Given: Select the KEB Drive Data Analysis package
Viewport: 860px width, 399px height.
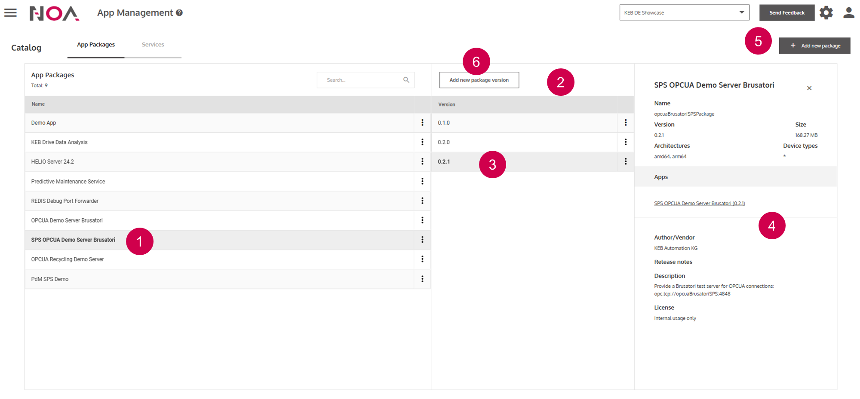Looking at the screenshot, I should coord(59,142).
